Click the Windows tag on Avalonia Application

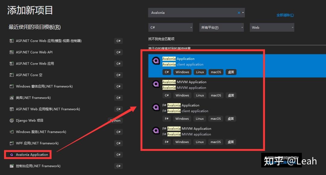pos(182,72)
